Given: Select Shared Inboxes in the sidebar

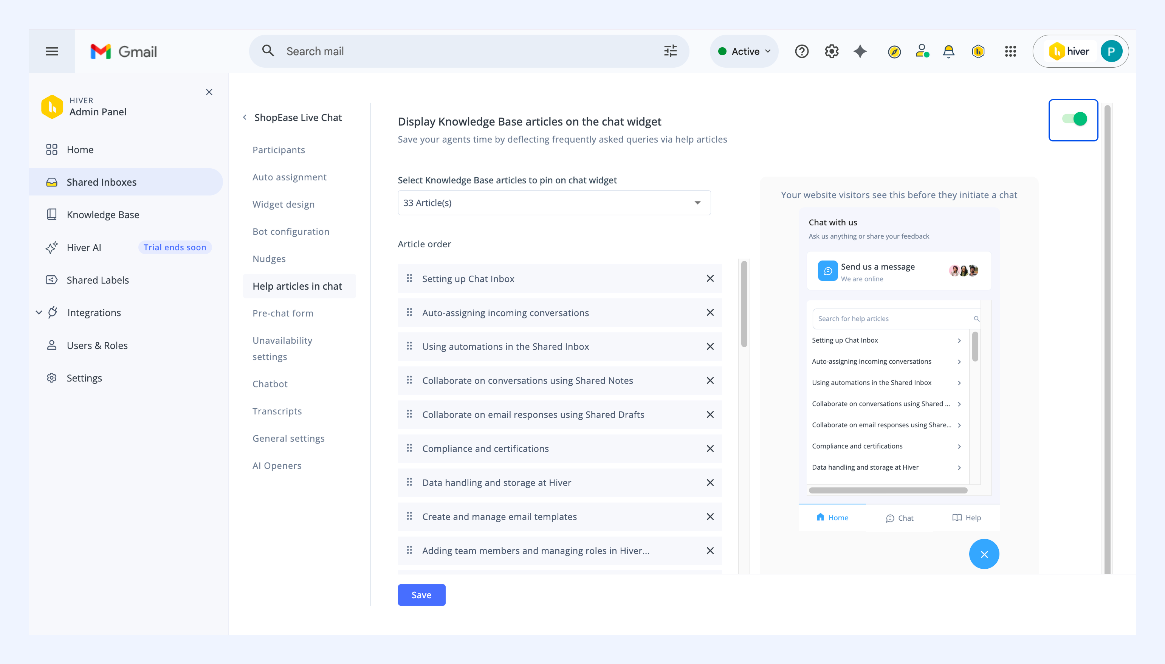Looking at the screenshot, I should pos(125,182).
